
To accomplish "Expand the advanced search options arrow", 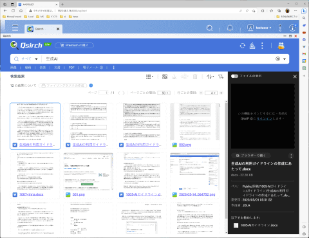I will 285,59.
